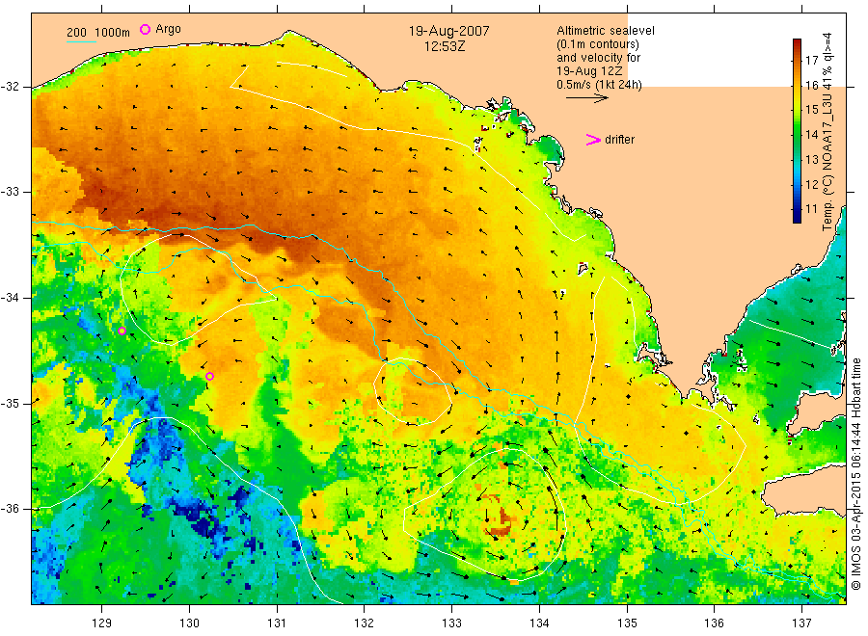Click longitude label 136
Viewport: 868px width, 636px height.
coord(714,623)
